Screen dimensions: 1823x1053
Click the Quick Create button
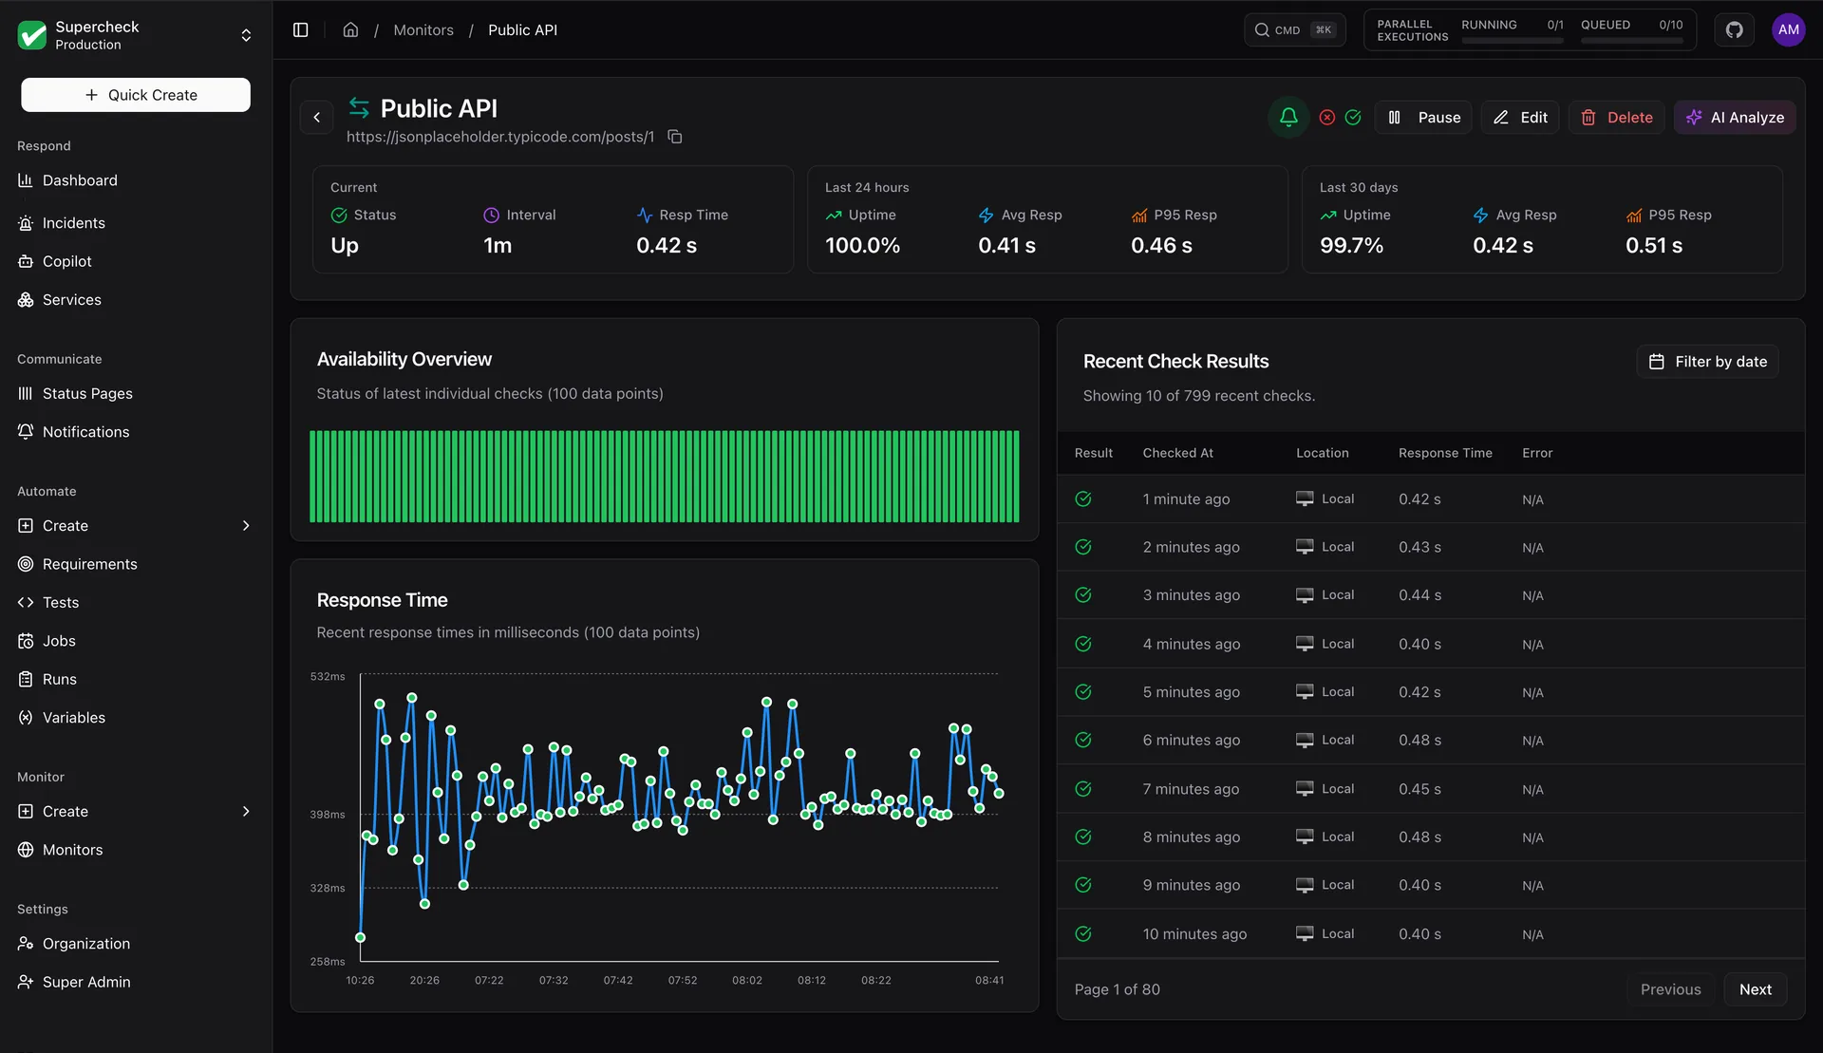(136, 95)
